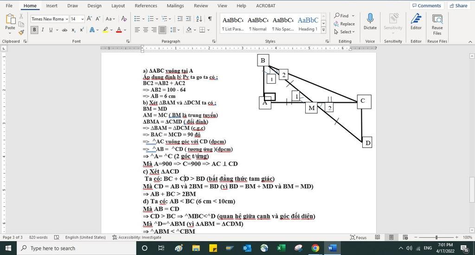This screenshot has height=255, width=475.
Task: Click the Paste clipboard icon
Action: pyautogui.click(x=10, y=19)
